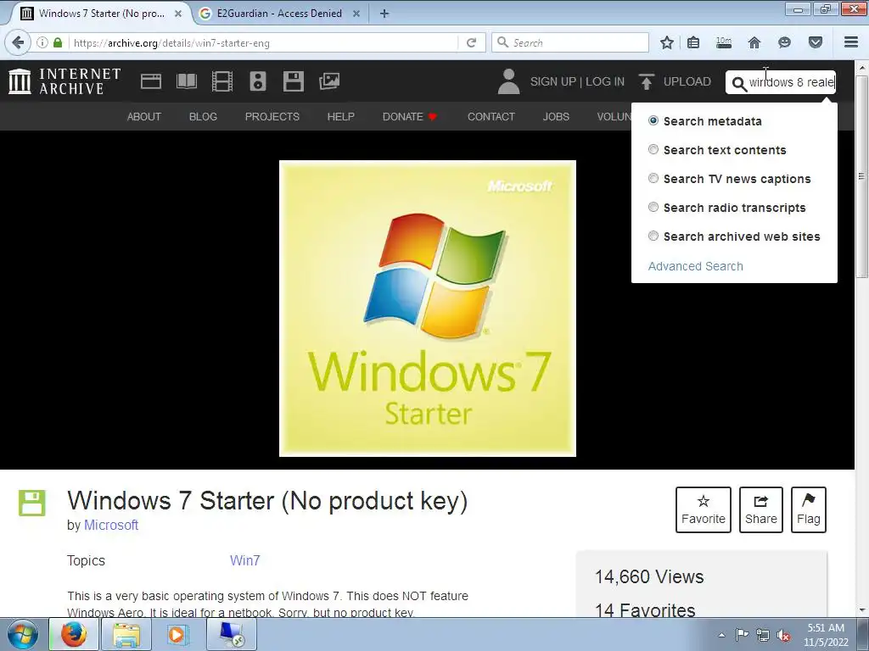
Task: Click the UPLOAD link text
Action: pos(687,81)
